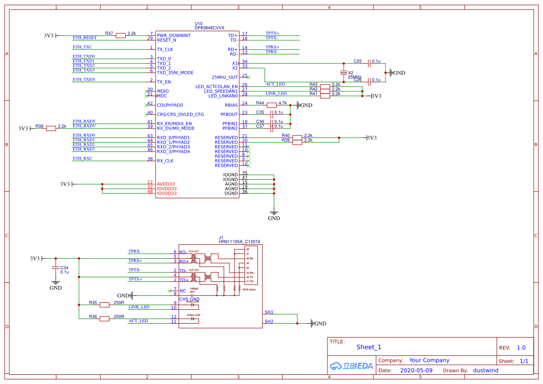Click the Sheet_1 title text

368,347
